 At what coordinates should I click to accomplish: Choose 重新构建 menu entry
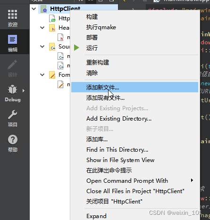[x=134, y=63]
